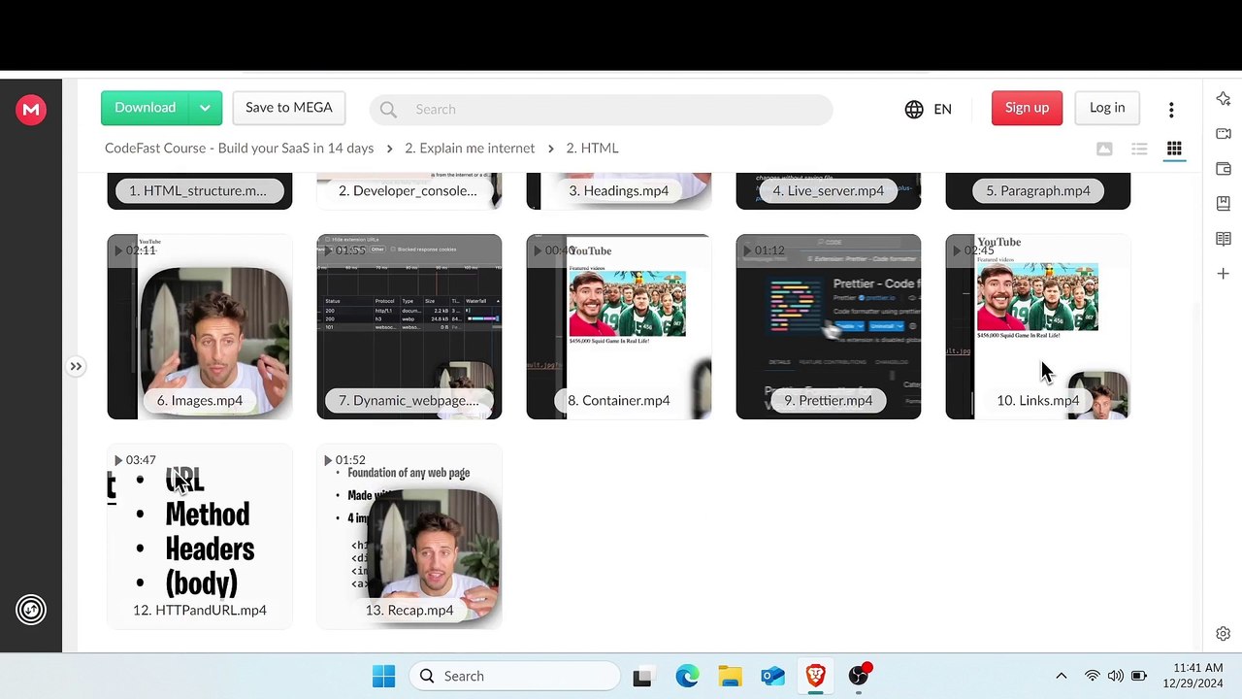This screenshot has height=699, width=1242.
Task: Open the Download options dropdown arrow
Action: point(205,108)
